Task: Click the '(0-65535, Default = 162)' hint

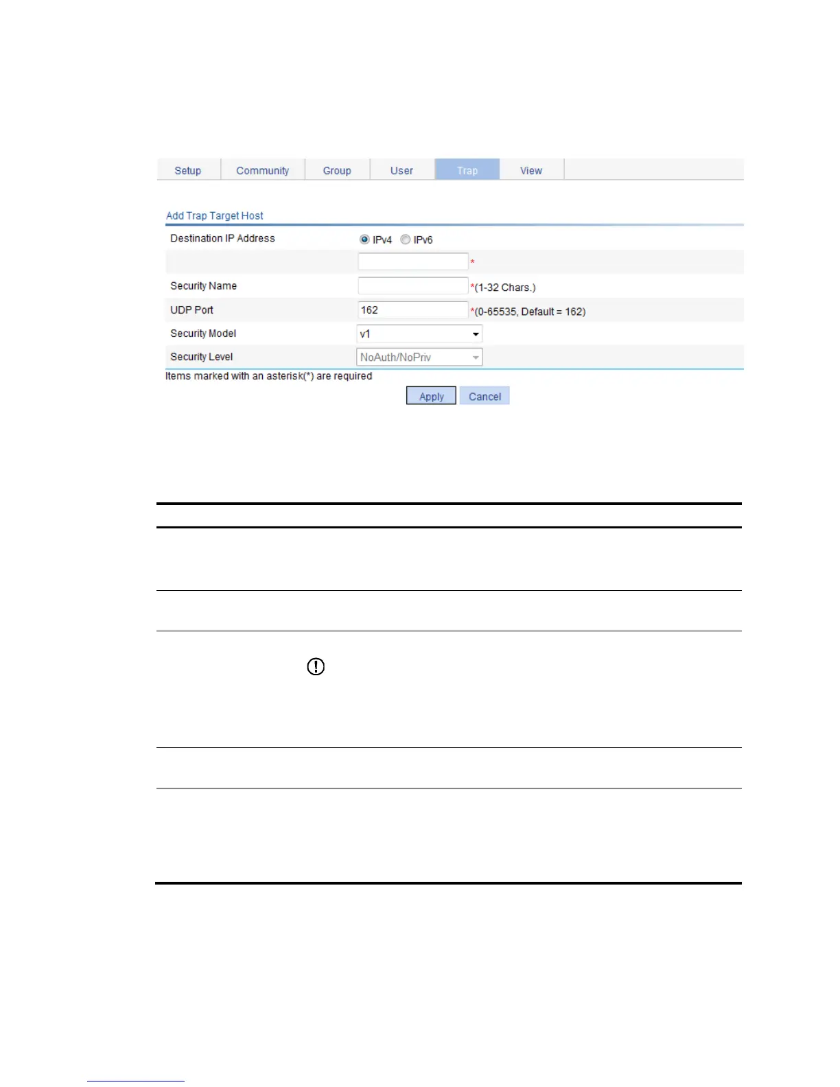Action: 530,312
